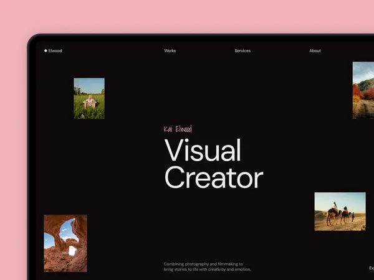The image size is (374, 280).
Task: Open the About menu item
Action: point(315,51)
